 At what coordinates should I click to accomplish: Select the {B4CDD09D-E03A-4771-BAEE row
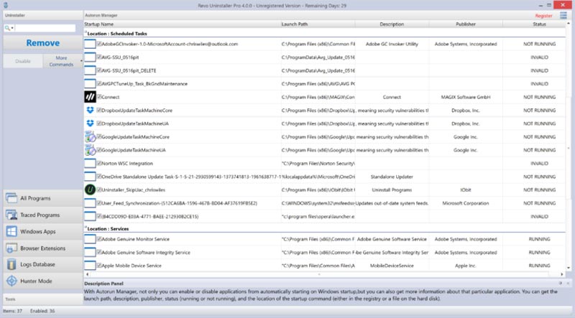325,216
